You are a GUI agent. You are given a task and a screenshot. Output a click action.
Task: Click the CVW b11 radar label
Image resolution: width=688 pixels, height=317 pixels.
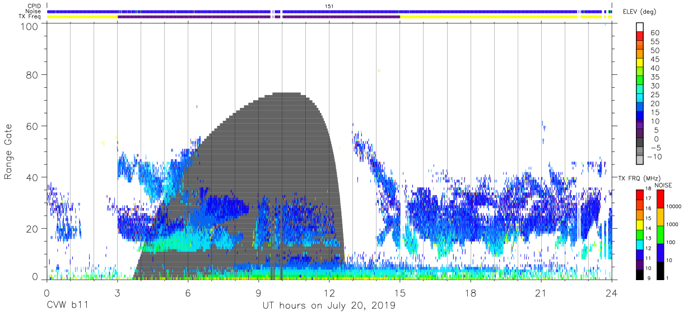pyautogui.click(x=67, y=306)
